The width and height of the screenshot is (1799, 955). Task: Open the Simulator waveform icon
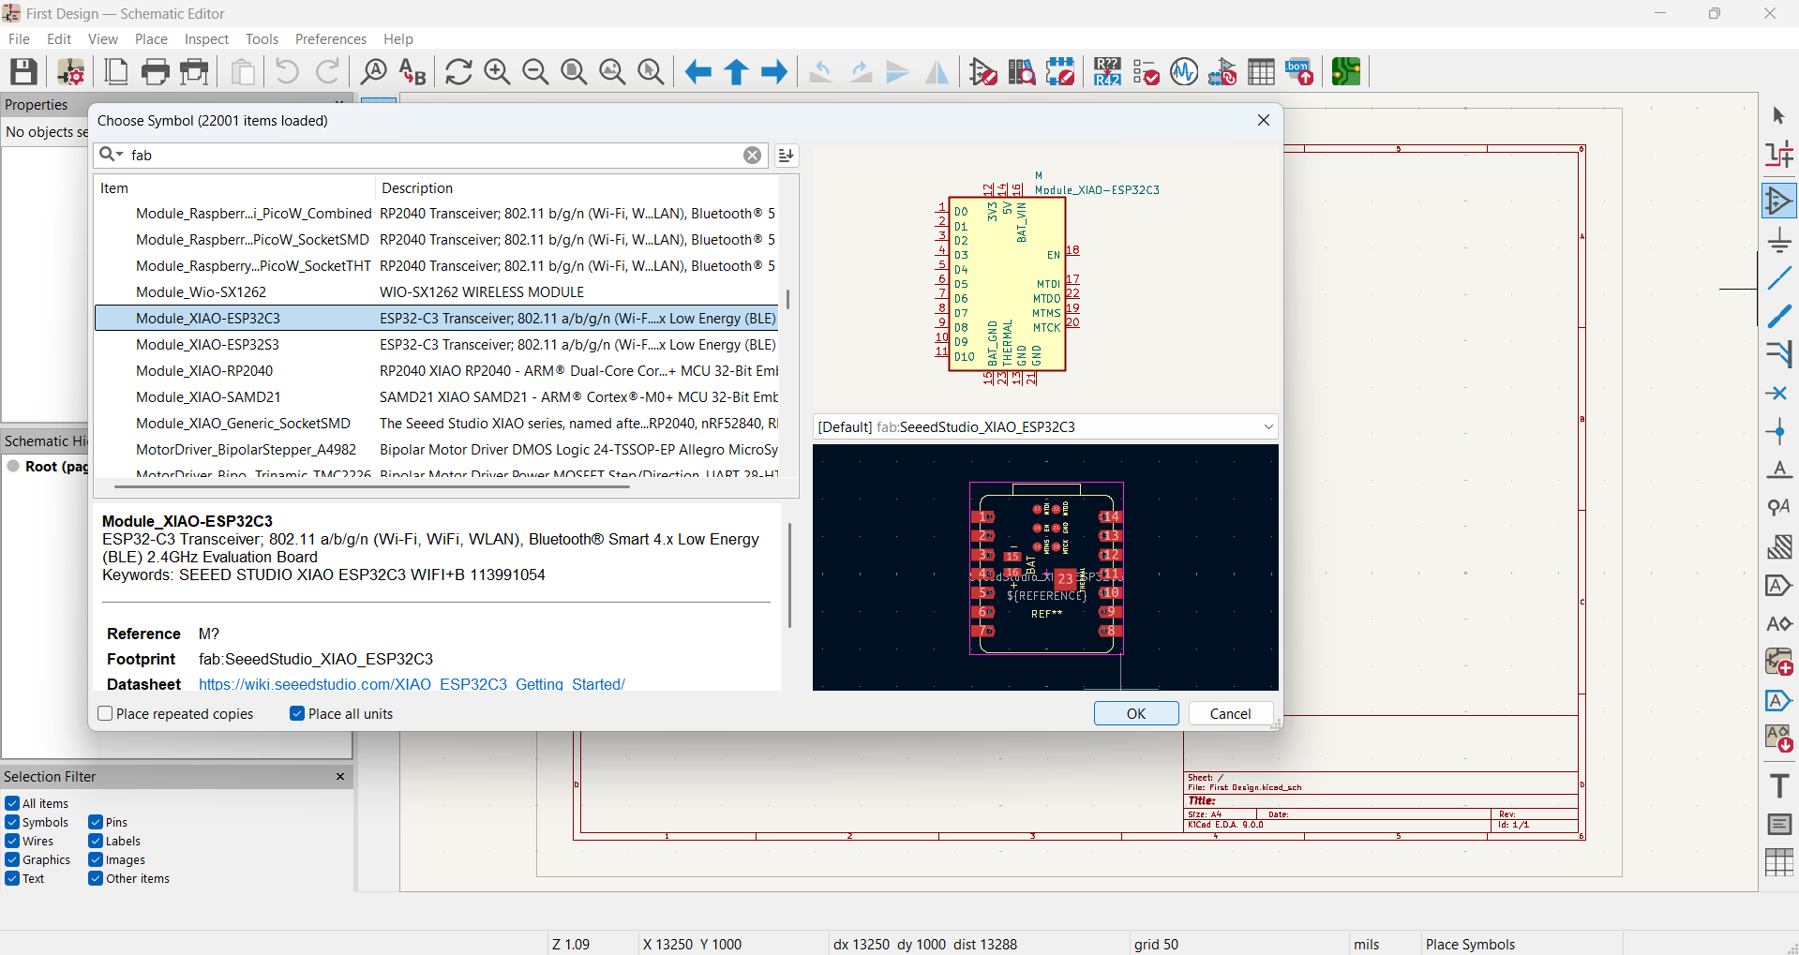(1184, 71)
